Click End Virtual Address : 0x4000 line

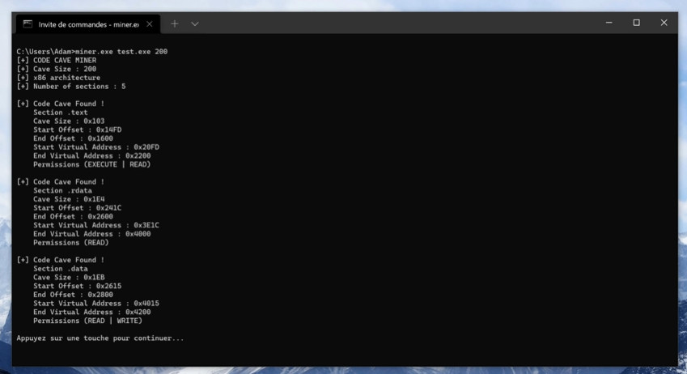click(x=92, y=234)
